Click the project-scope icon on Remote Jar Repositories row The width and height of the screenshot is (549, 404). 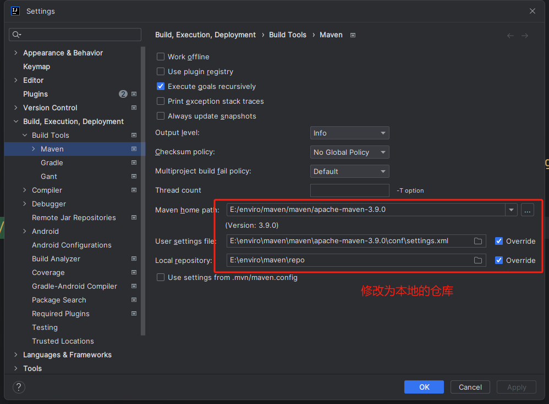click(x=134, y=217)
